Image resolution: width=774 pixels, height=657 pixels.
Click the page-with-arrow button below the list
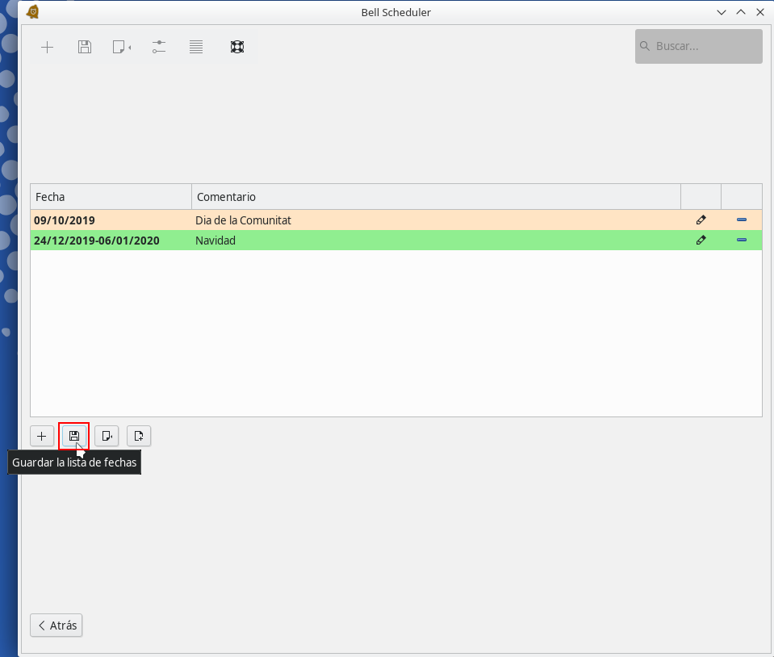pos(107,436)
